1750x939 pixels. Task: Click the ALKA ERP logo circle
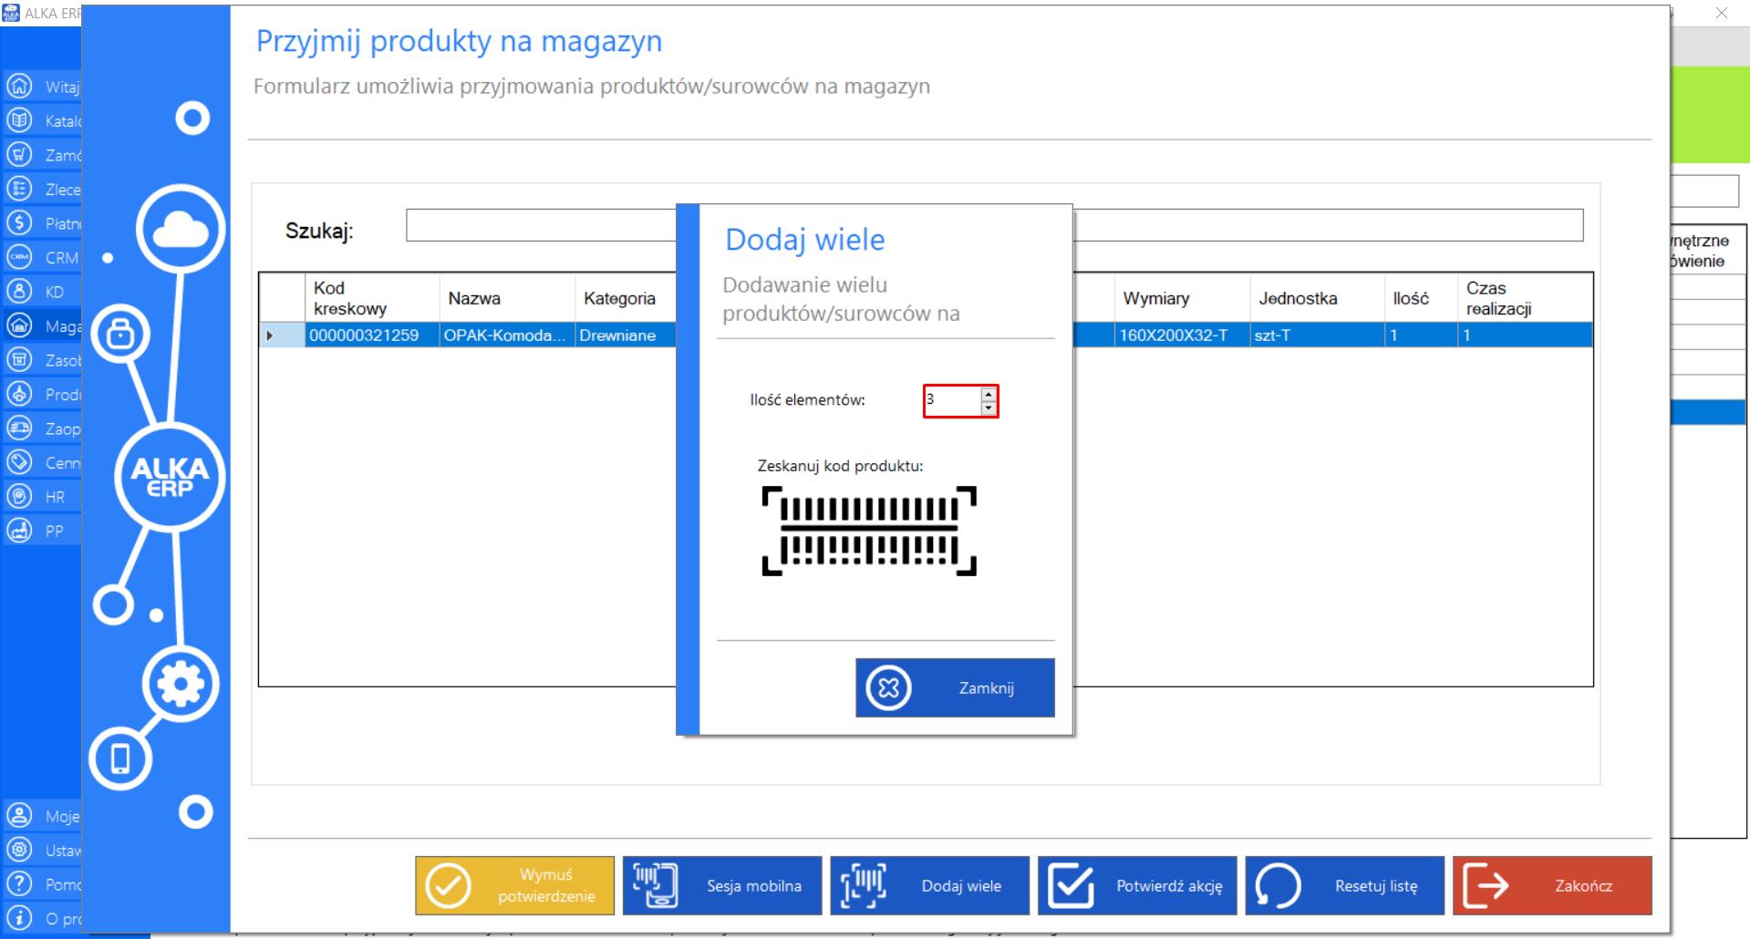170,477
